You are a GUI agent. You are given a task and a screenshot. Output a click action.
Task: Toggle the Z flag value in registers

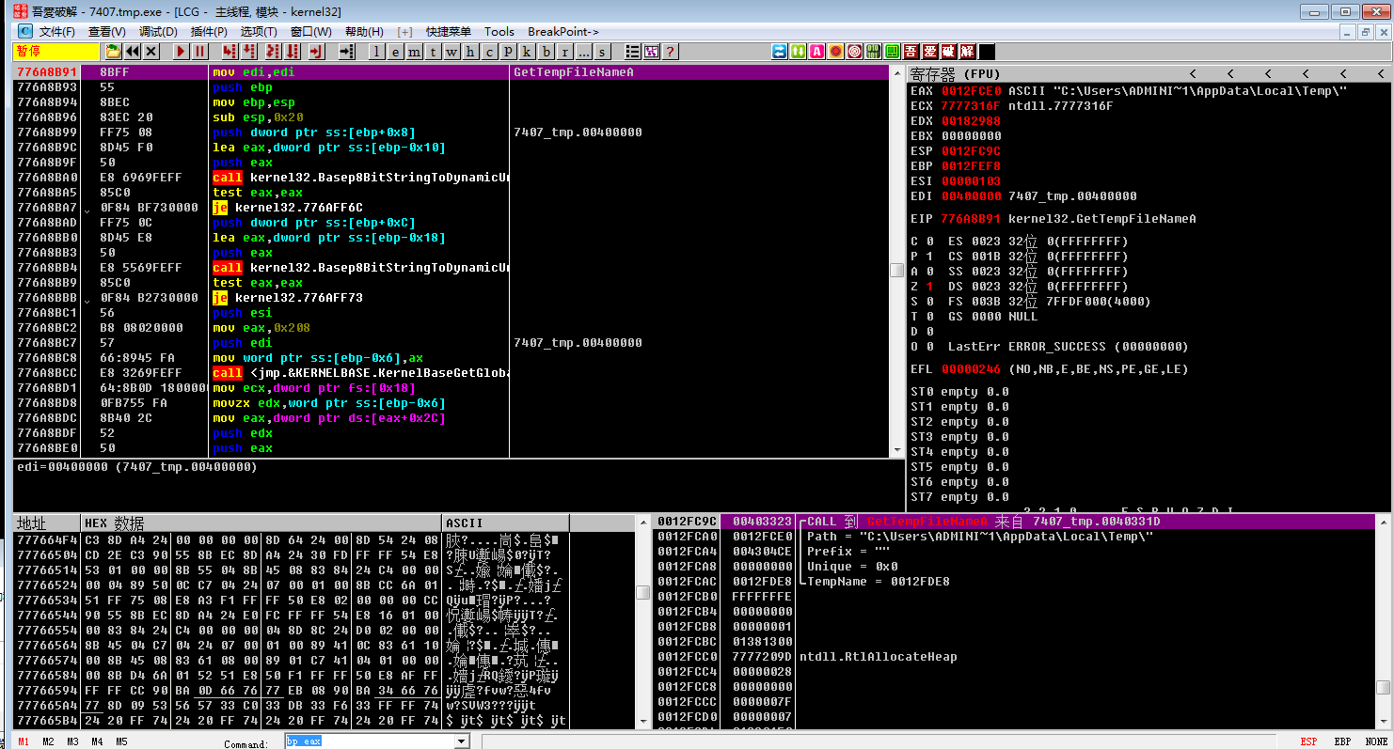[929, 287]
